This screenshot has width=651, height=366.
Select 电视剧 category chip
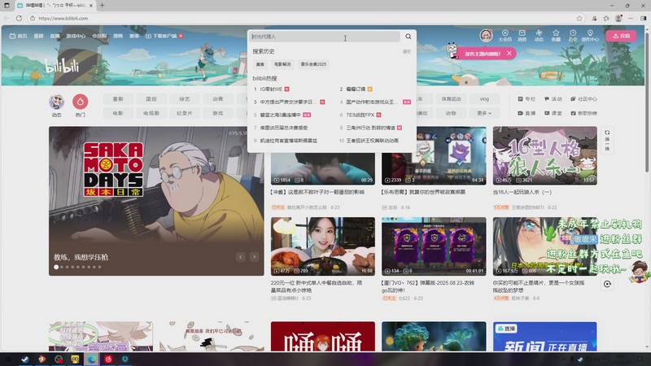point(151,113)
